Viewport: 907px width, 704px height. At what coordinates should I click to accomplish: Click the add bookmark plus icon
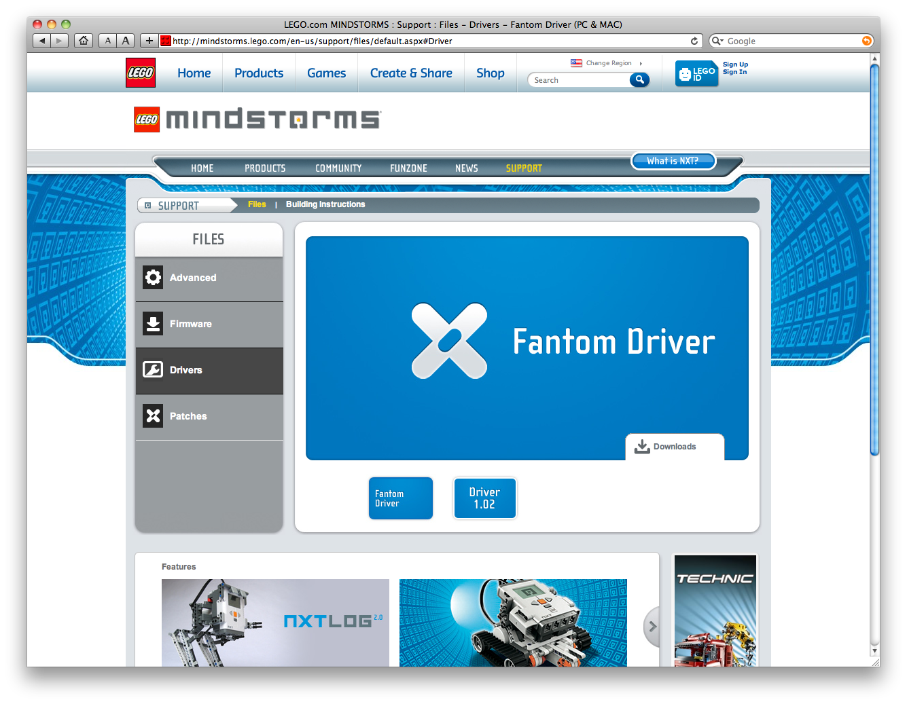click(149, 41)
